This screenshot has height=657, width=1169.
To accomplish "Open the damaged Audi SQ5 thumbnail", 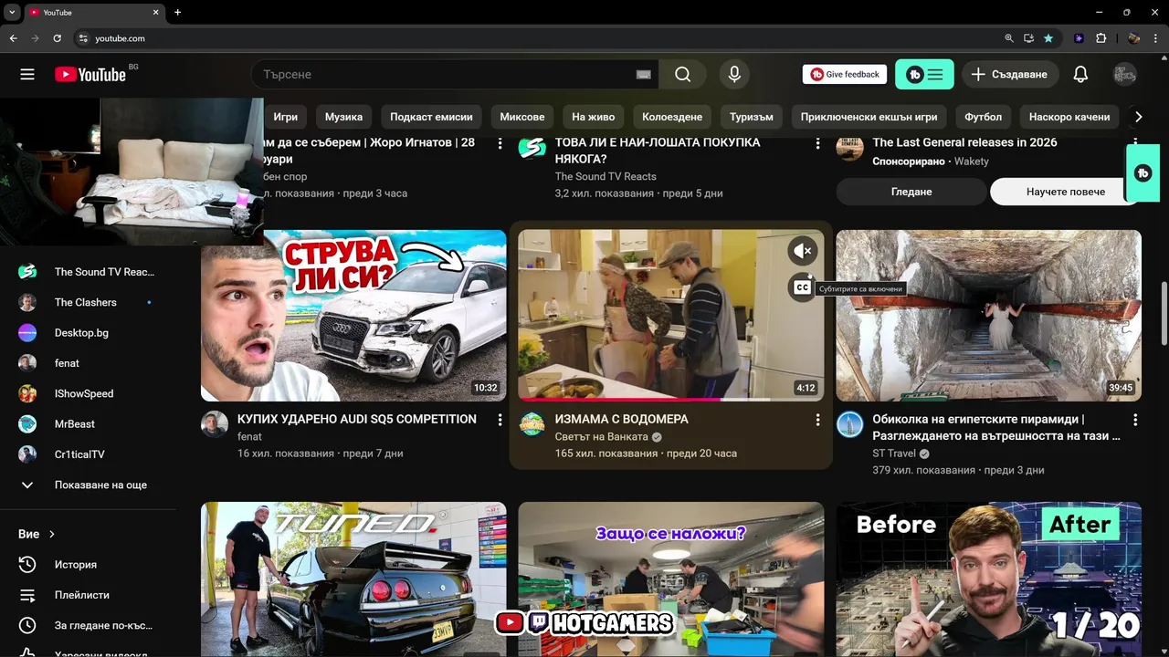I will tap(353, 316).
